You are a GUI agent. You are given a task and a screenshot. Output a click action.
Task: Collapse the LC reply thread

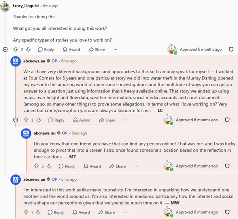(16, 120)
